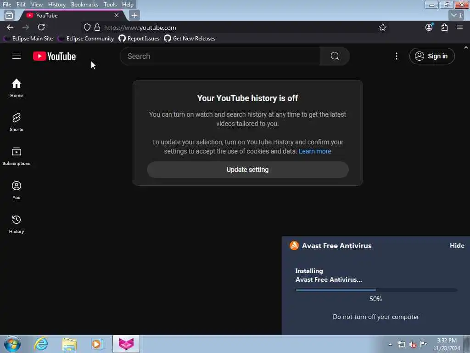This screenshot has height=353, width=470.
Task: Click the Avast logo icon
Action: click(x=294, y=245)
